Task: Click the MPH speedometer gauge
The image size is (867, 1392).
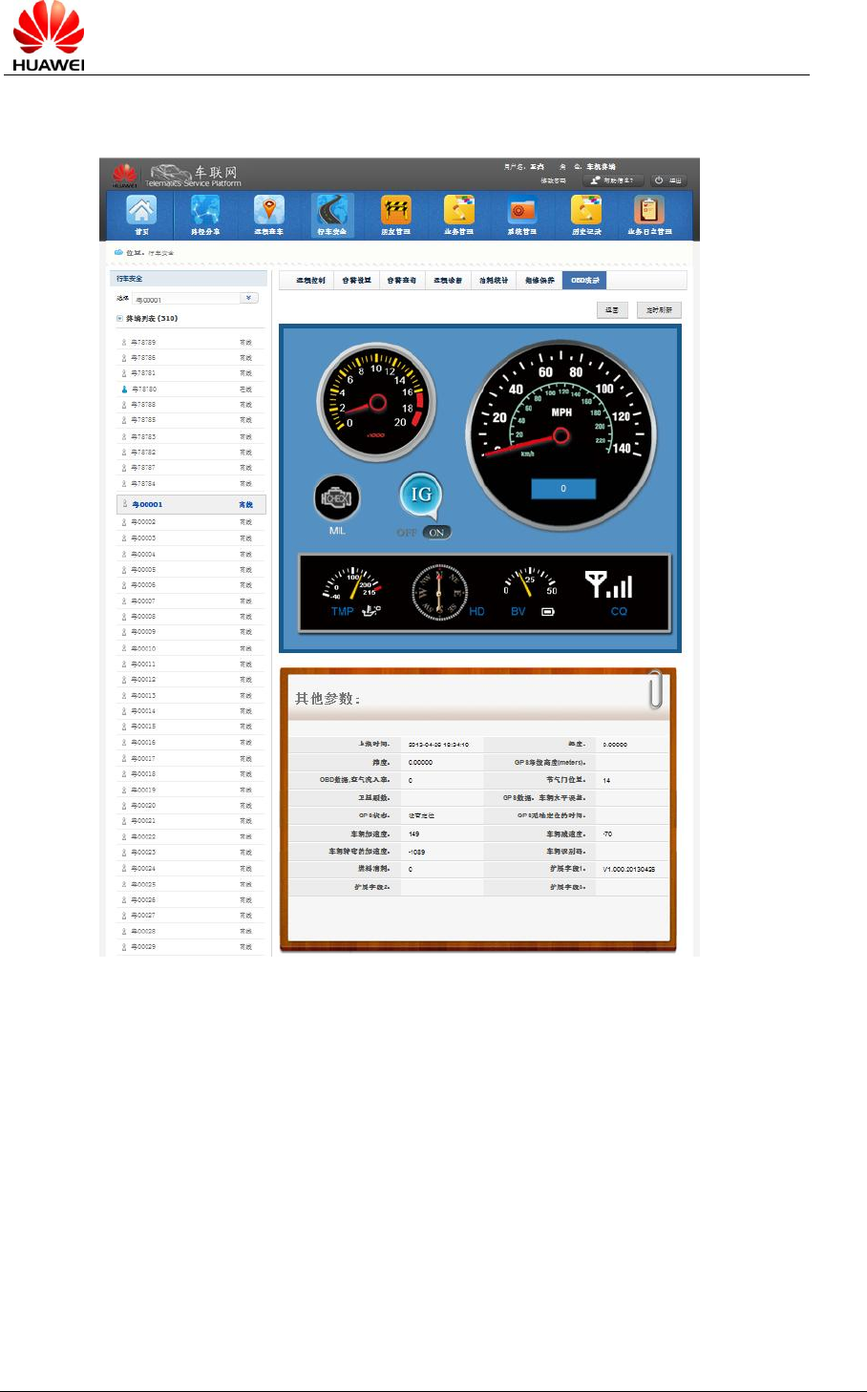Action: 561,434
